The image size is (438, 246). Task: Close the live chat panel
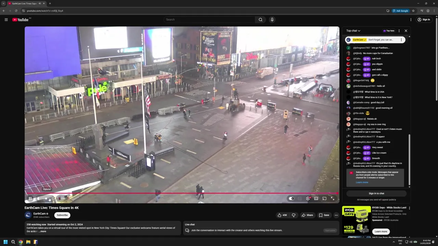406,31
